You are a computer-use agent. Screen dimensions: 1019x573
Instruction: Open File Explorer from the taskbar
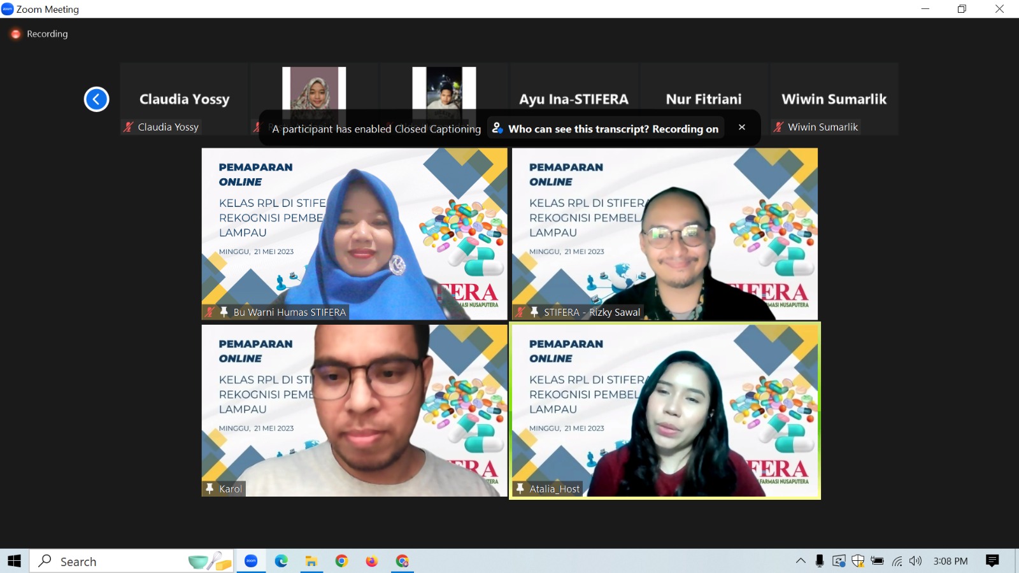coord(311,561)
